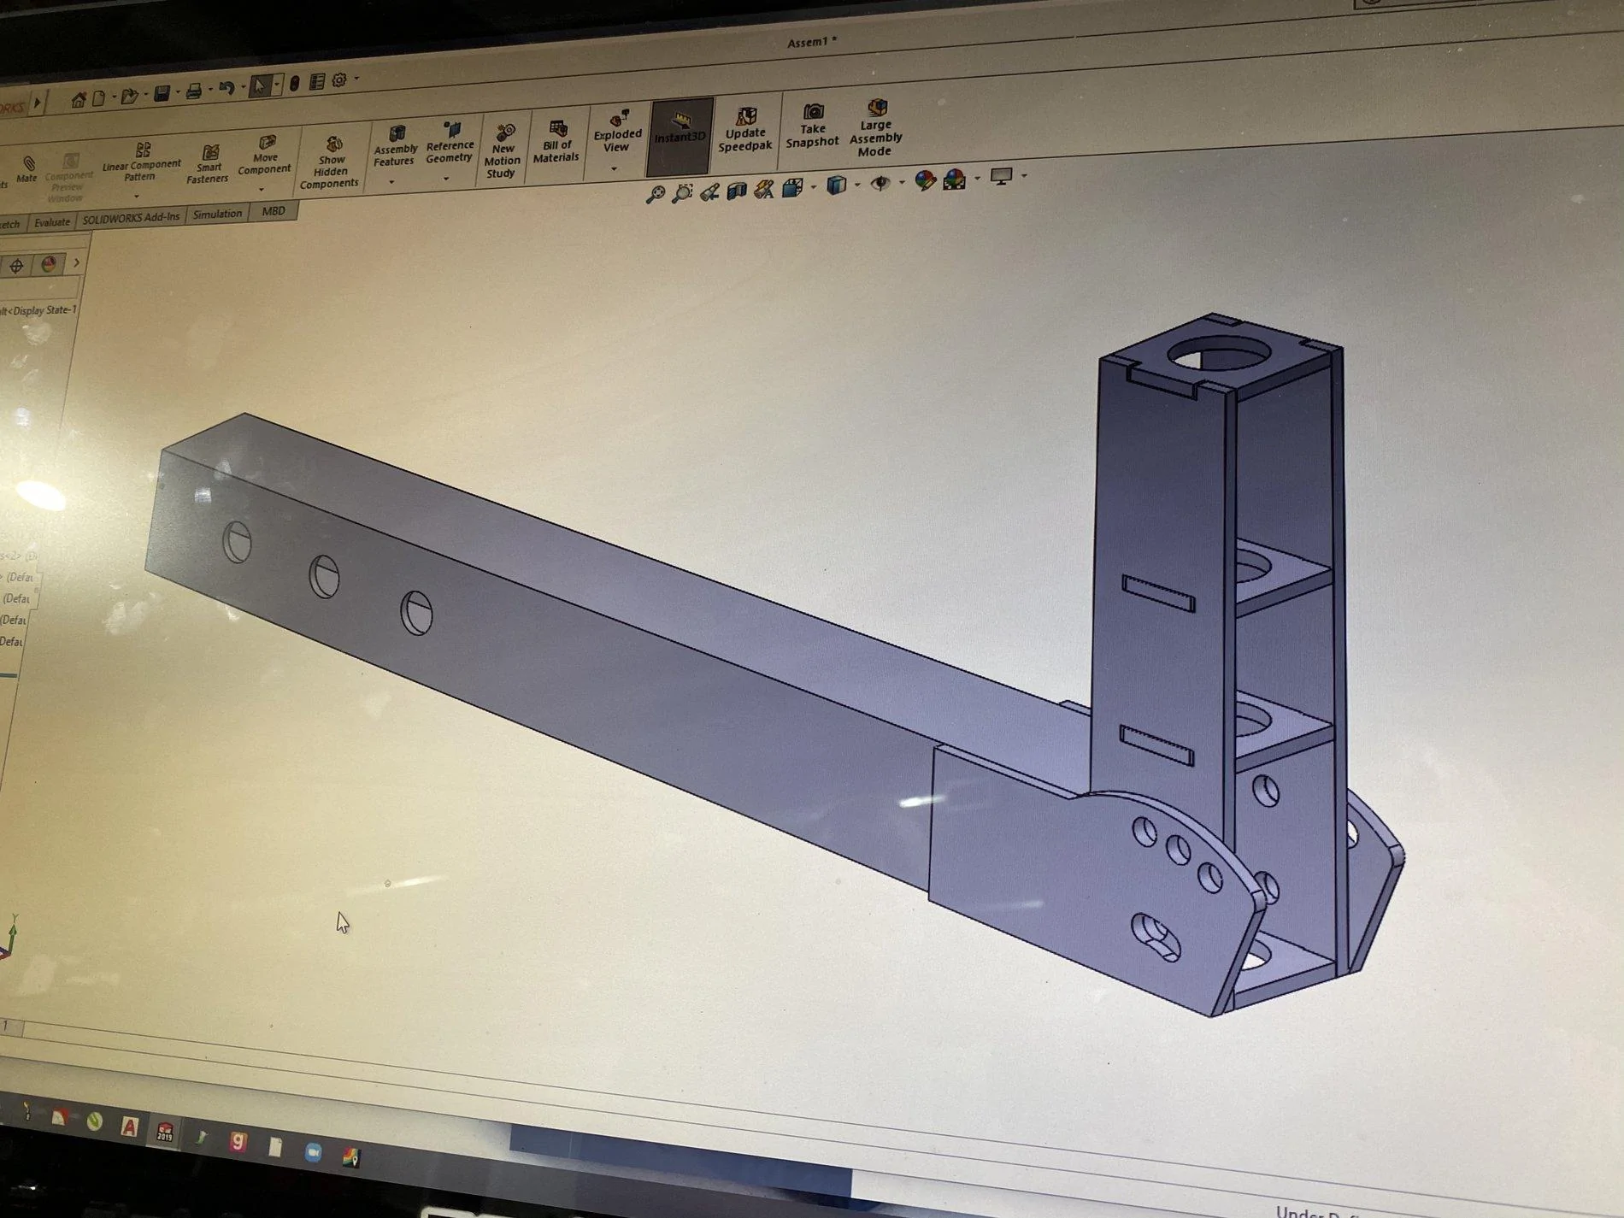The height and width of the screenshot is (1218, 1624).
Task: Open DisplayManager color ball tab
Action: (49, 264)
